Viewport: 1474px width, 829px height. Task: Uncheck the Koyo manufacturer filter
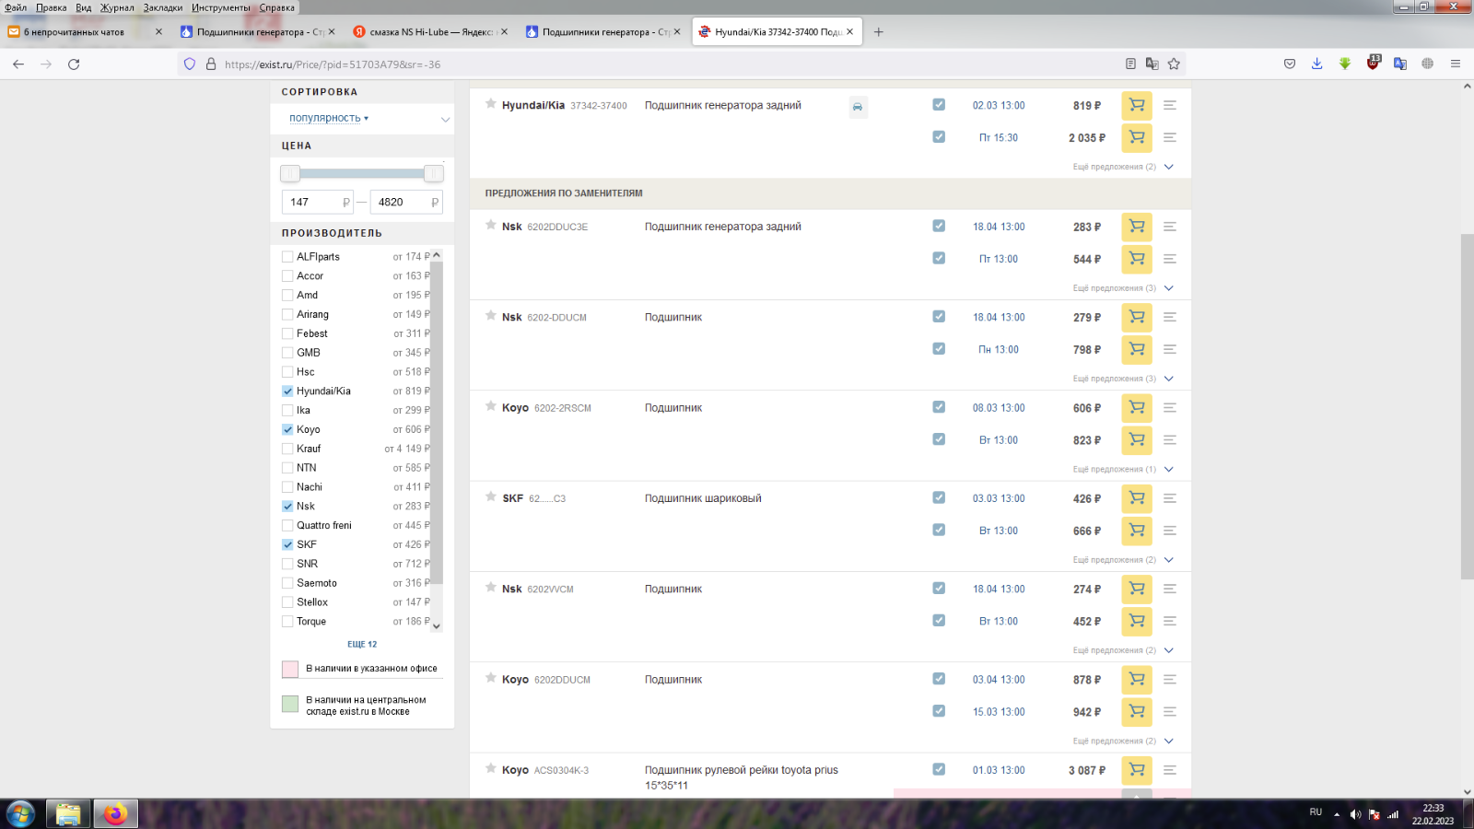pyautogui.click(x=287, y=429)
